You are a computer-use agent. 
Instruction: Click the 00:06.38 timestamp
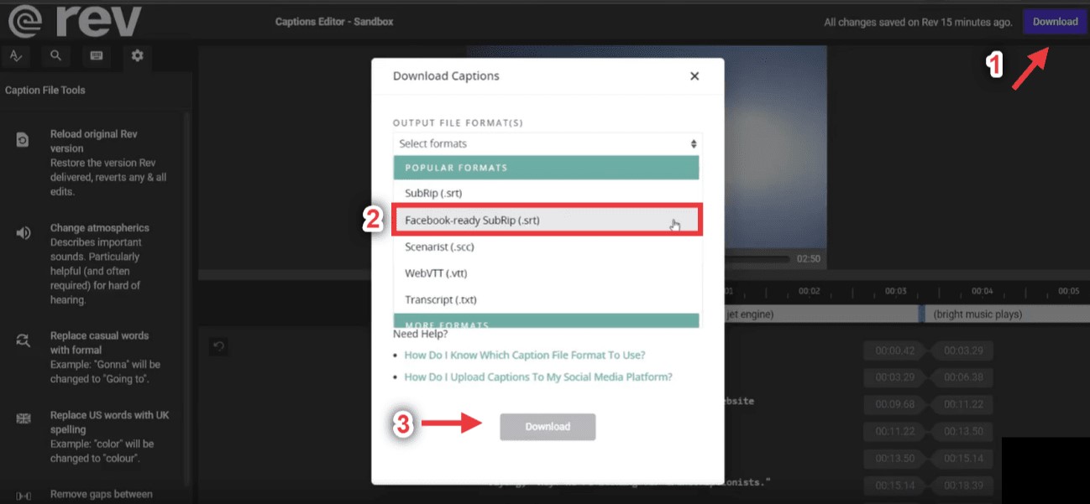[x=963, y=377]
